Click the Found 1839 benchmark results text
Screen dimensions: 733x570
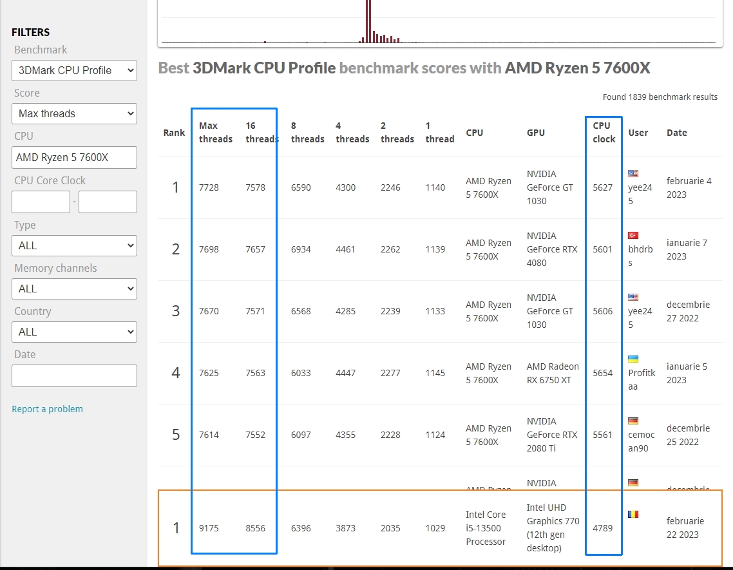click(660, 97)
